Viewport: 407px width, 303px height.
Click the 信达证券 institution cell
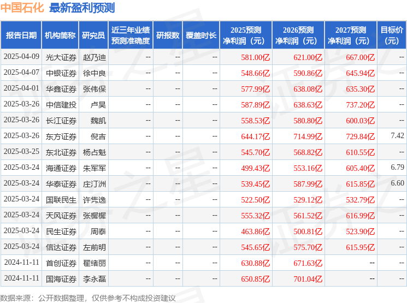click(61, 247)
